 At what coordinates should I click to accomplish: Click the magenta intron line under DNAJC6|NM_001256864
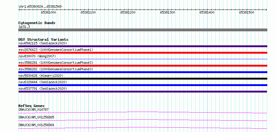[x=143, y=128]
